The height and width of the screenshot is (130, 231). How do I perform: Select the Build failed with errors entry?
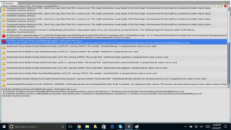click(114, 42)
